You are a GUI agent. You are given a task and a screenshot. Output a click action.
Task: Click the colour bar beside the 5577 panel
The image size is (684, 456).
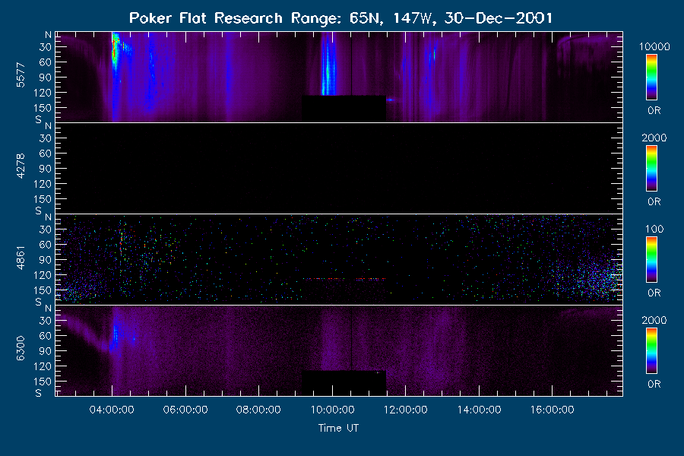(x=652, y=78)
